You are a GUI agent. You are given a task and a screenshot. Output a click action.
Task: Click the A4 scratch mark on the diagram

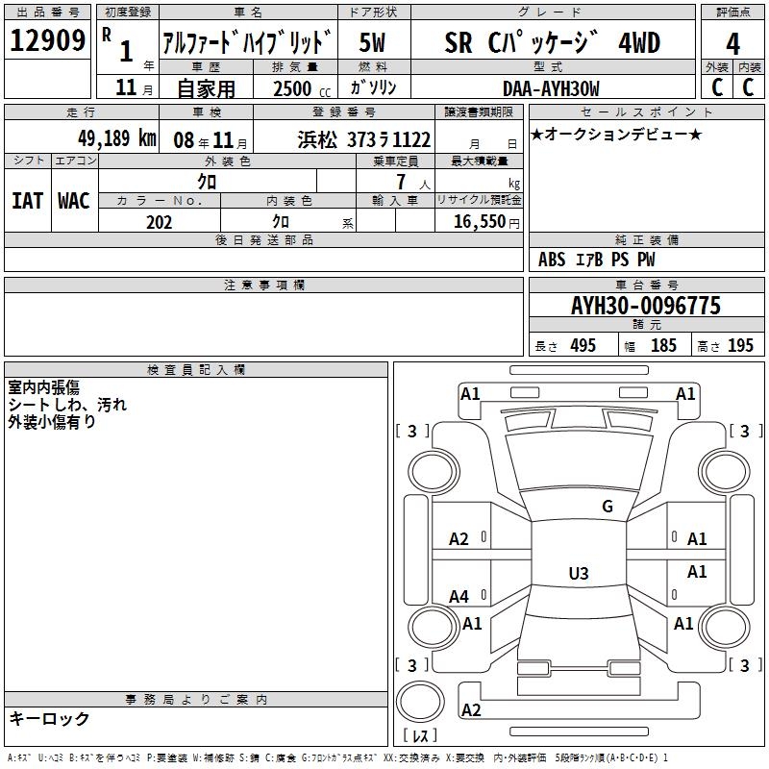click(459, 597)
